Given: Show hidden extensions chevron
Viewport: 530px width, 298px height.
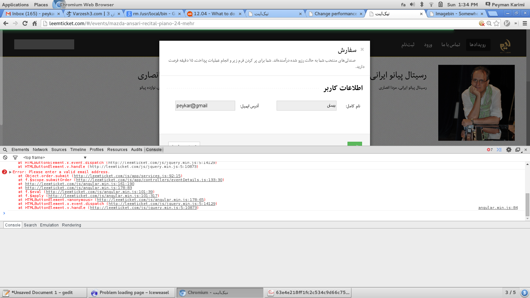Looking at the screenshot, I should point(516,23).
